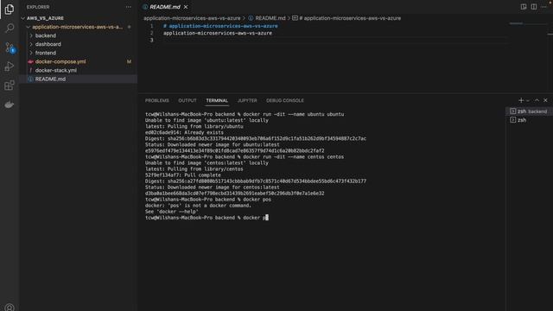The height and width of the screenshot is (311, 553).
Task: Switch to the Output panel tab
Action: [x=188, y=100]
